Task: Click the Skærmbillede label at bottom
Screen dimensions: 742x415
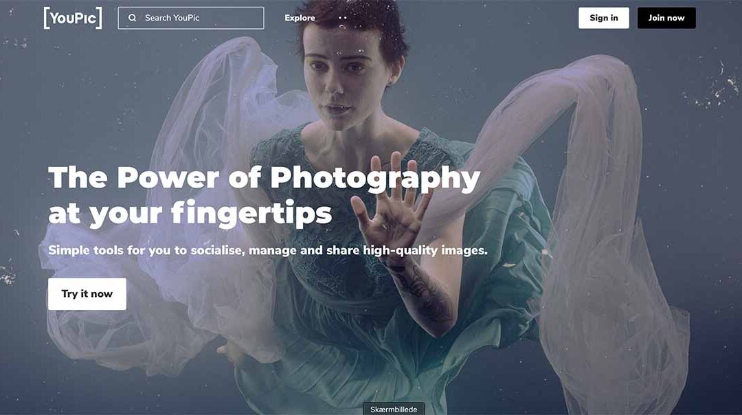Action: (394, 410)
